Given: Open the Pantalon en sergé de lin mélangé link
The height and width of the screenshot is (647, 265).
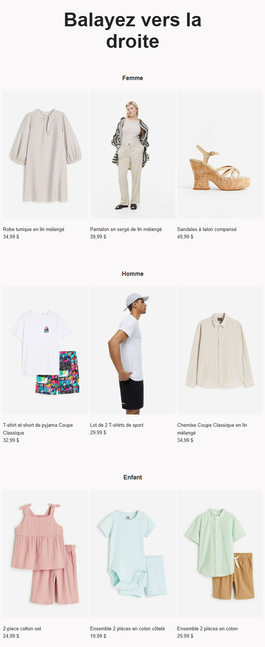Looking at the screenshot, I should [x=126, y=229].
